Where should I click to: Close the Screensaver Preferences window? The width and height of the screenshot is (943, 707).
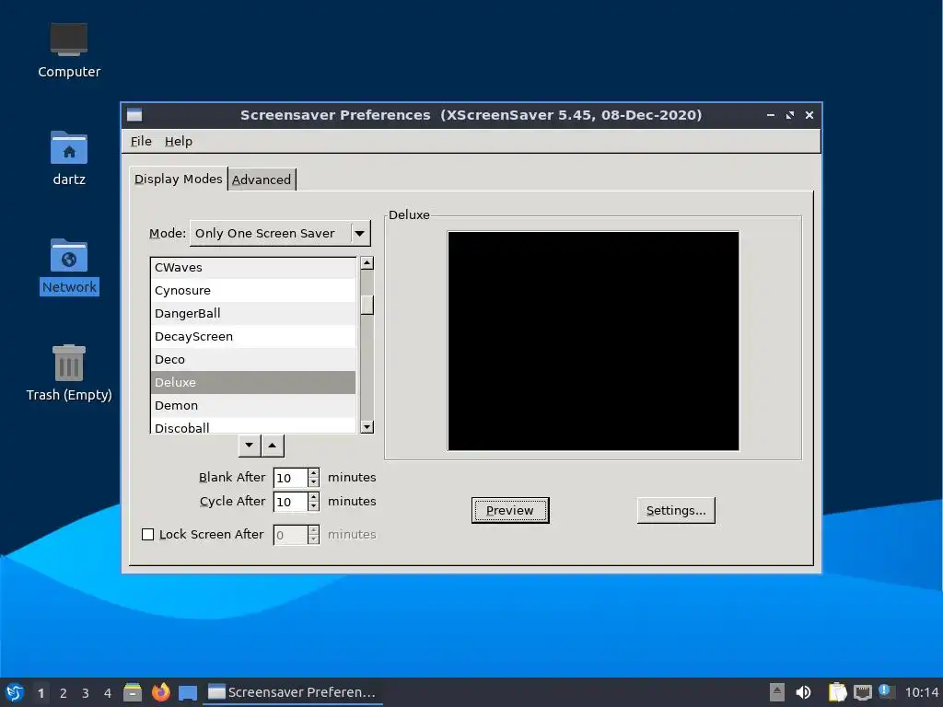click(x=809, y=115)
